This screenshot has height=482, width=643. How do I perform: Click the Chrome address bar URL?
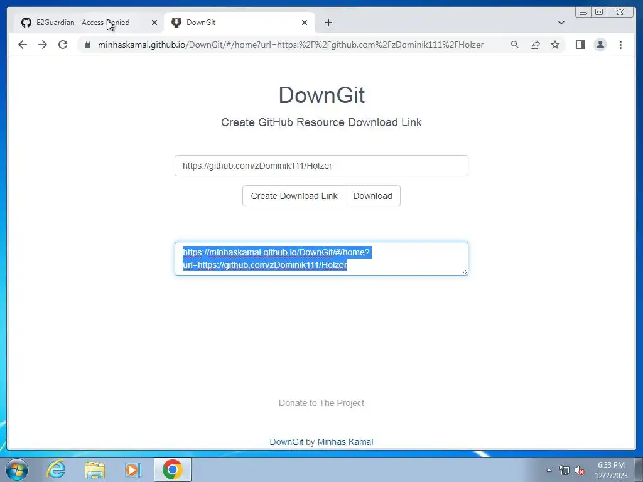[x=291, y=45]
